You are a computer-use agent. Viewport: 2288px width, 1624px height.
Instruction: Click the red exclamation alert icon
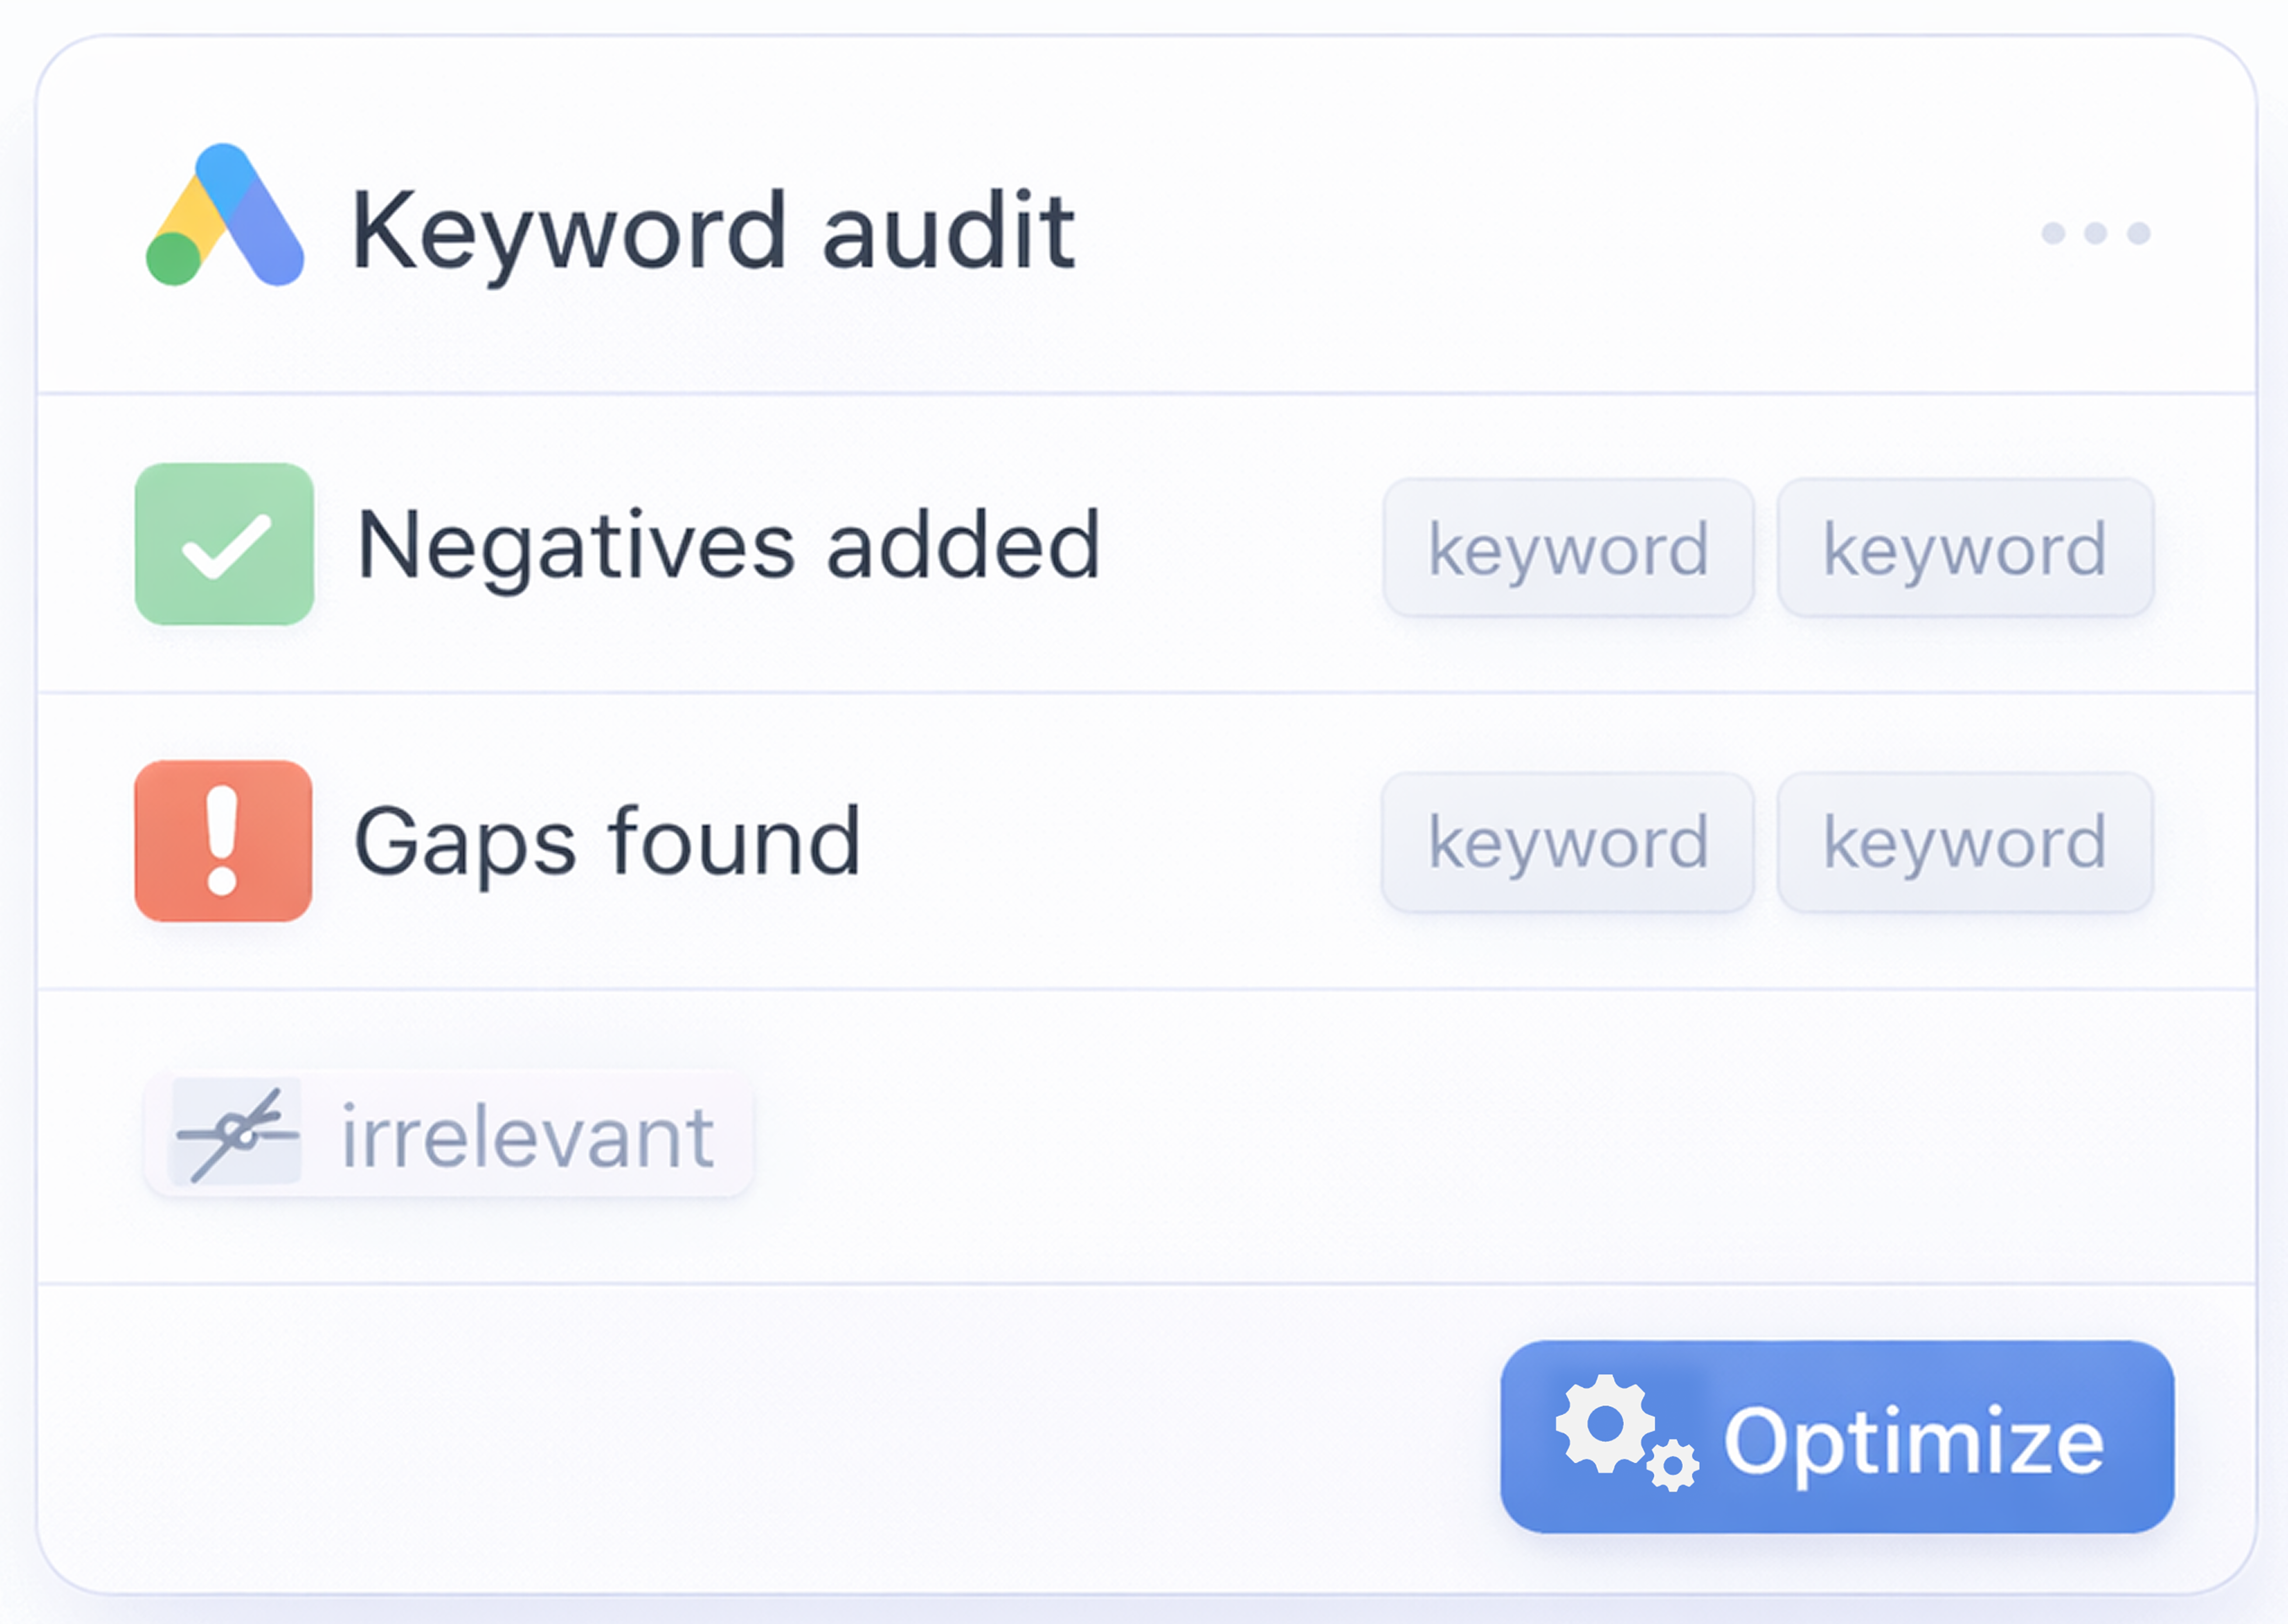(223, 840)
